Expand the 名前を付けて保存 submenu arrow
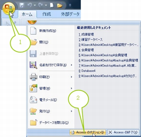This screenshot has height=137, width=141. 72,65
